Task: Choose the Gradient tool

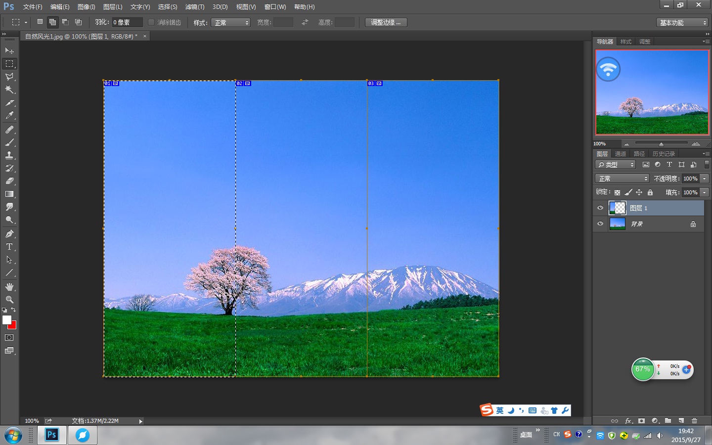Action: [9, 194]
